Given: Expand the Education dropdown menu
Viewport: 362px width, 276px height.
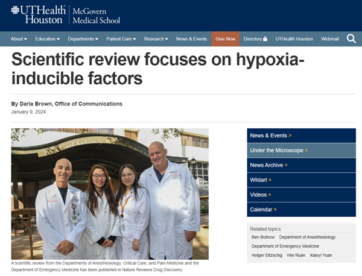Looking at the screenshot, I should tap(47, 39).
